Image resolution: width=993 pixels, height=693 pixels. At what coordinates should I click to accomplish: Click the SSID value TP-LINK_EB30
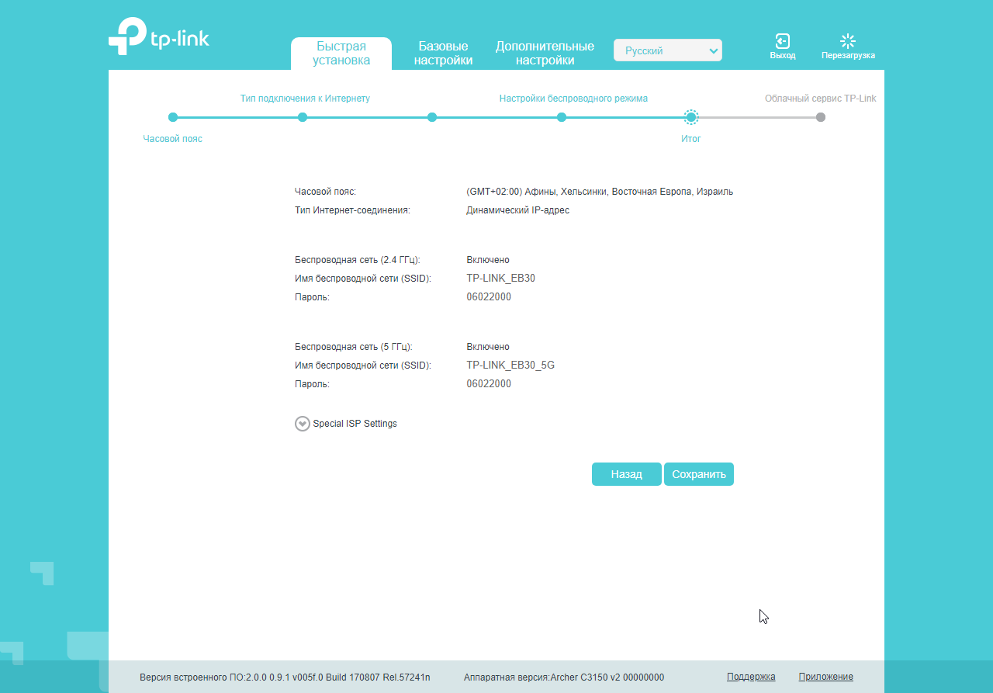(x=501, y=279)
